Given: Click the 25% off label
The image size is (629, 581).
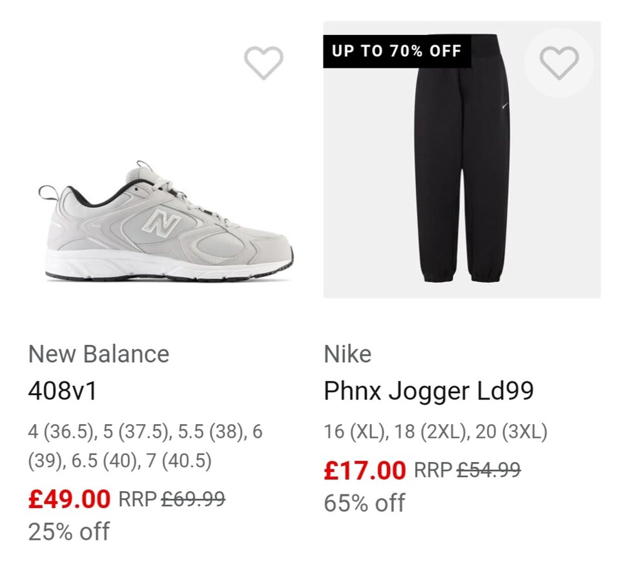Looking at the screenshot, I should (69, 532).
